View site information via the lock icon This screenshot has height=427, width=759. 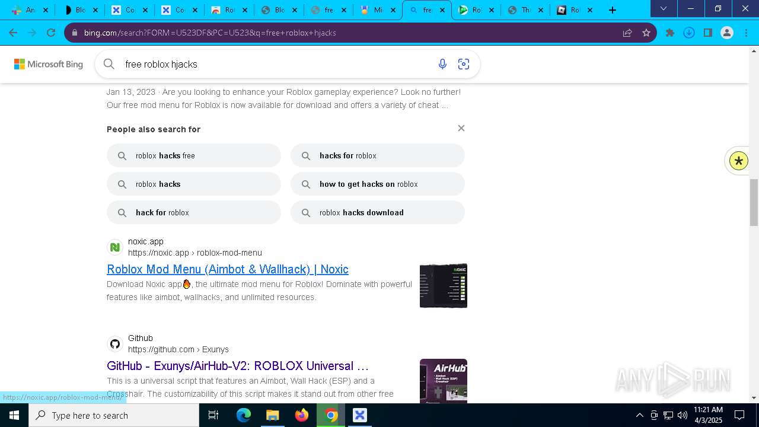tap(75, 33)
